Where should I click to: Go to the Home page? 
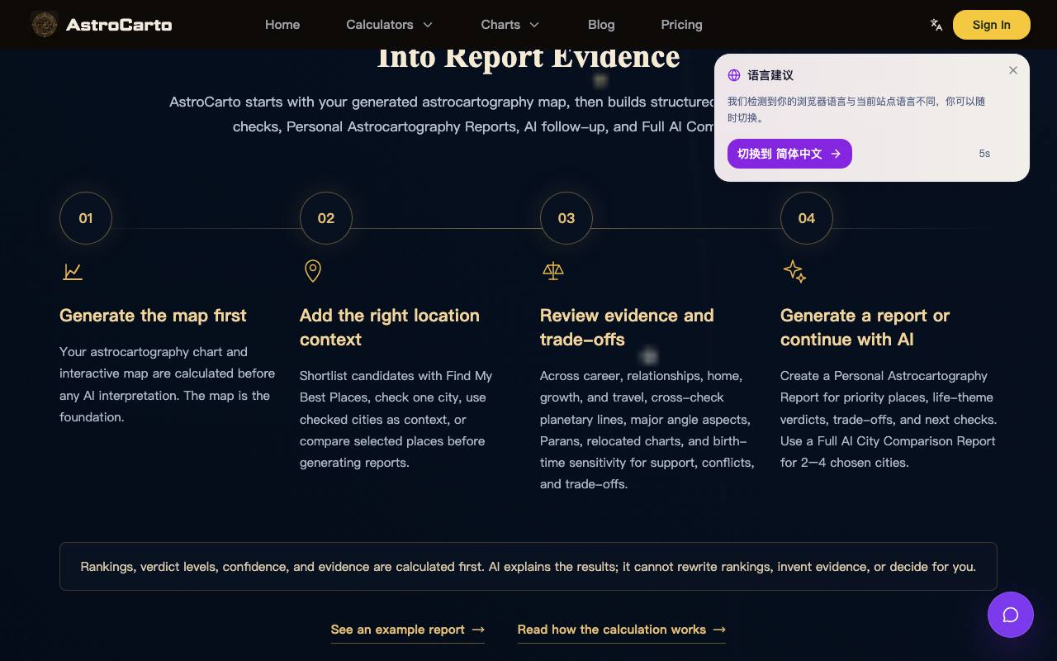(282, 25)
